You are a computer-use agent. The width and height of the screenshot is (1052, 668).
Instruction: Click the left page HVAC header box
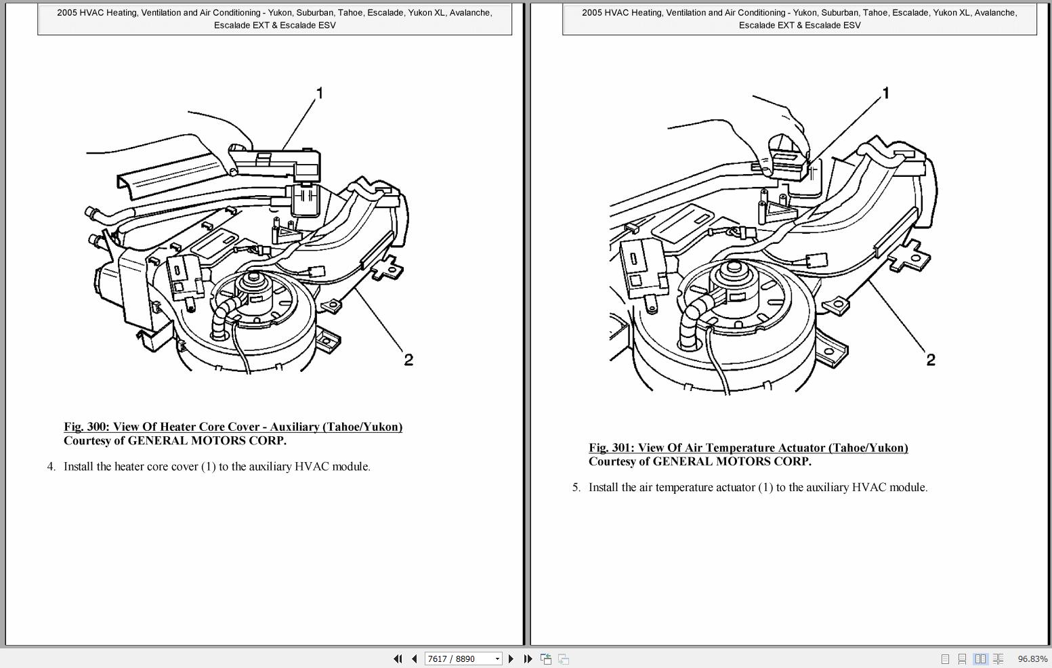274,19
